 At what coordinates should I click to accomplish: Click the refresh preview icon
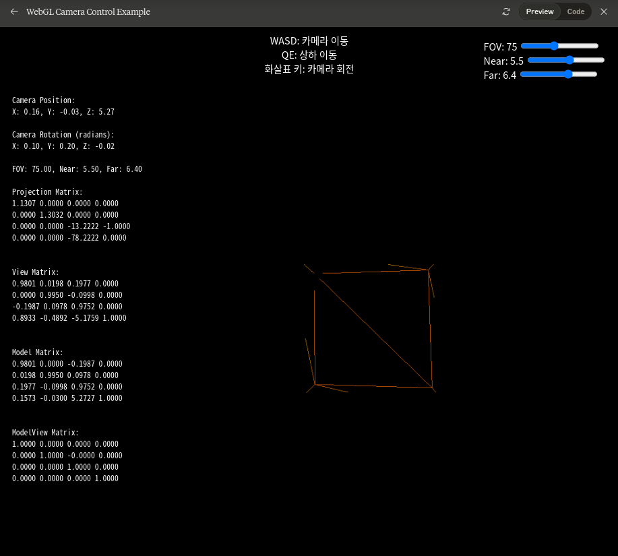(506, 12)
